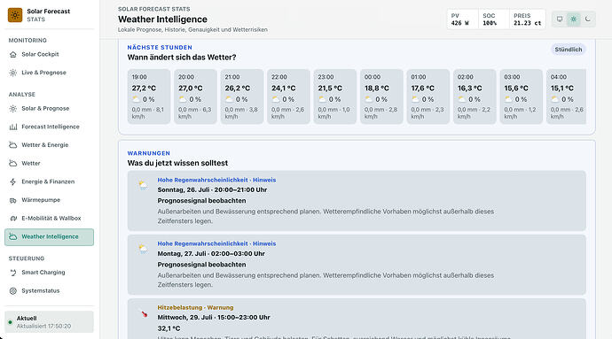Screen dimensions: 612x339
Task: Click the Smart Charging icon
Action: pyautogui.click(x=13, y=273)
